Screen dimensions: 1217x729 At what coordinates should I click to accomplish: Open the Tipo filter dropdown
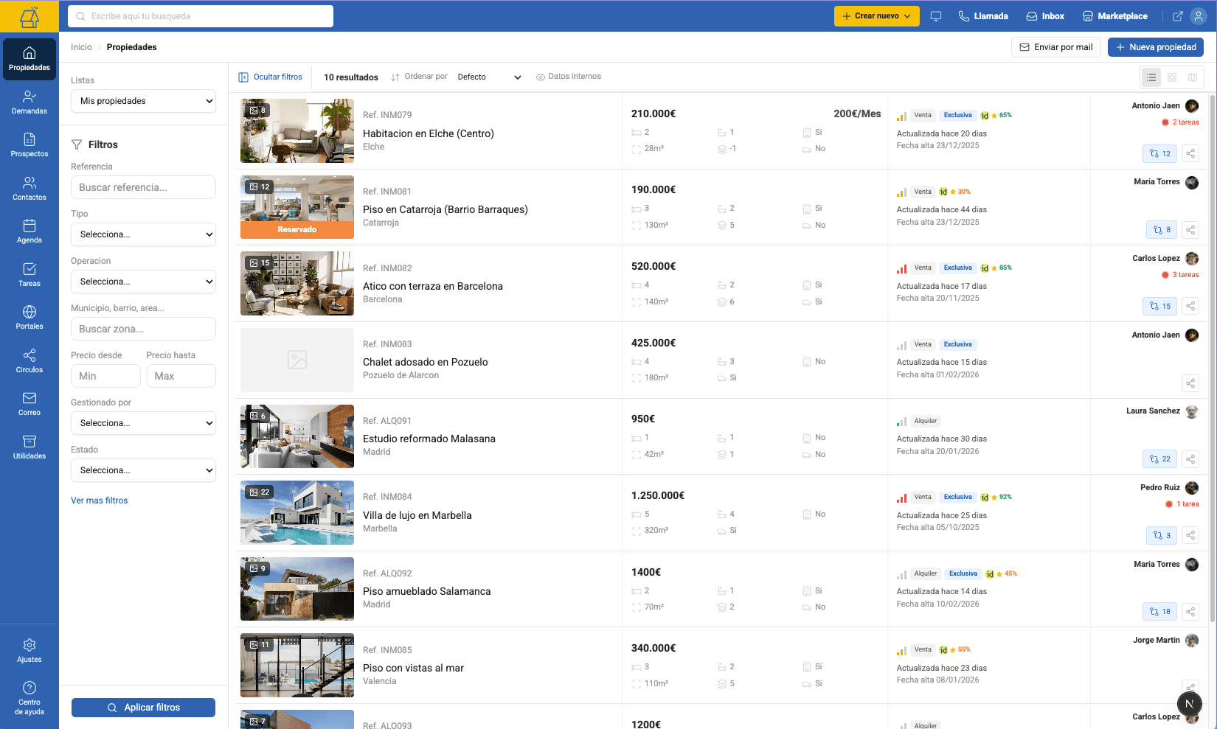coord(143,234)
